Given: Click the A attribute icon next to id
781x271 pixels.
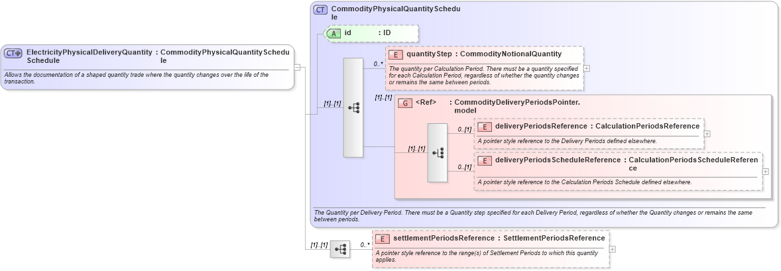Looking at the screenshot, I should coord(333,33).
